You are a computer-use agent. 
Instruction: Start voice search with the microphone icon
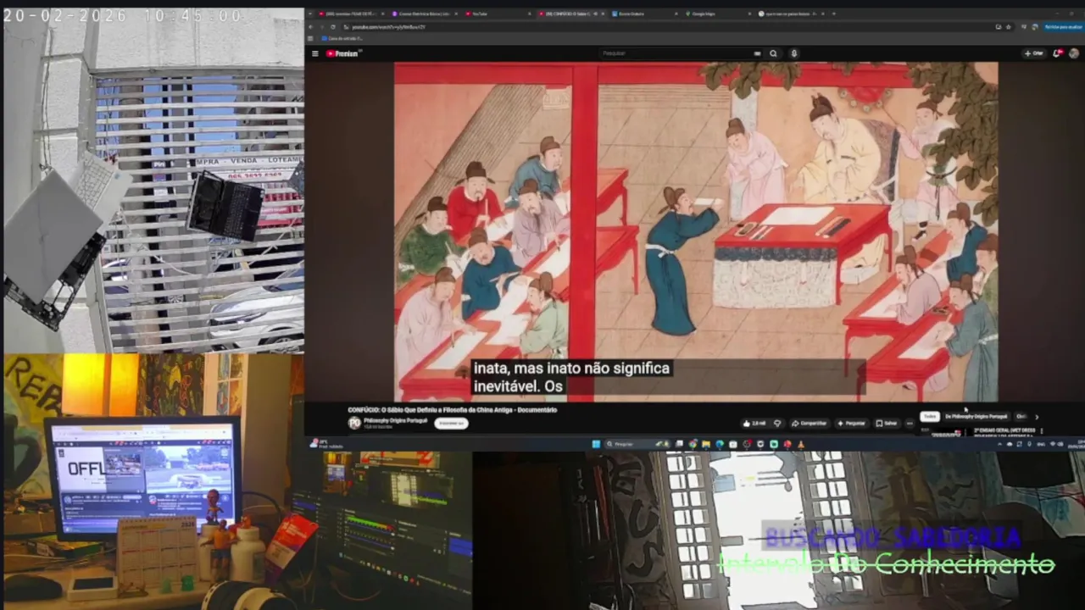[x=793, y=53]
